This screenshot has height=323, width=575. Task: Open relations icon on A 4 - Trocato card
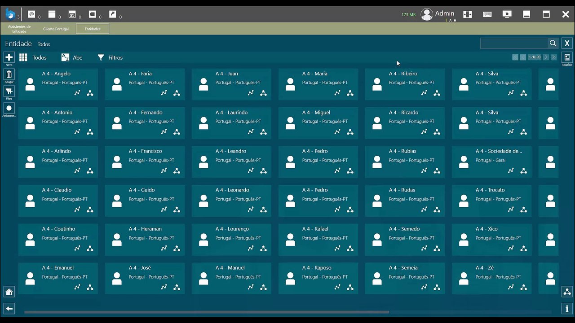tap(523, 210)
